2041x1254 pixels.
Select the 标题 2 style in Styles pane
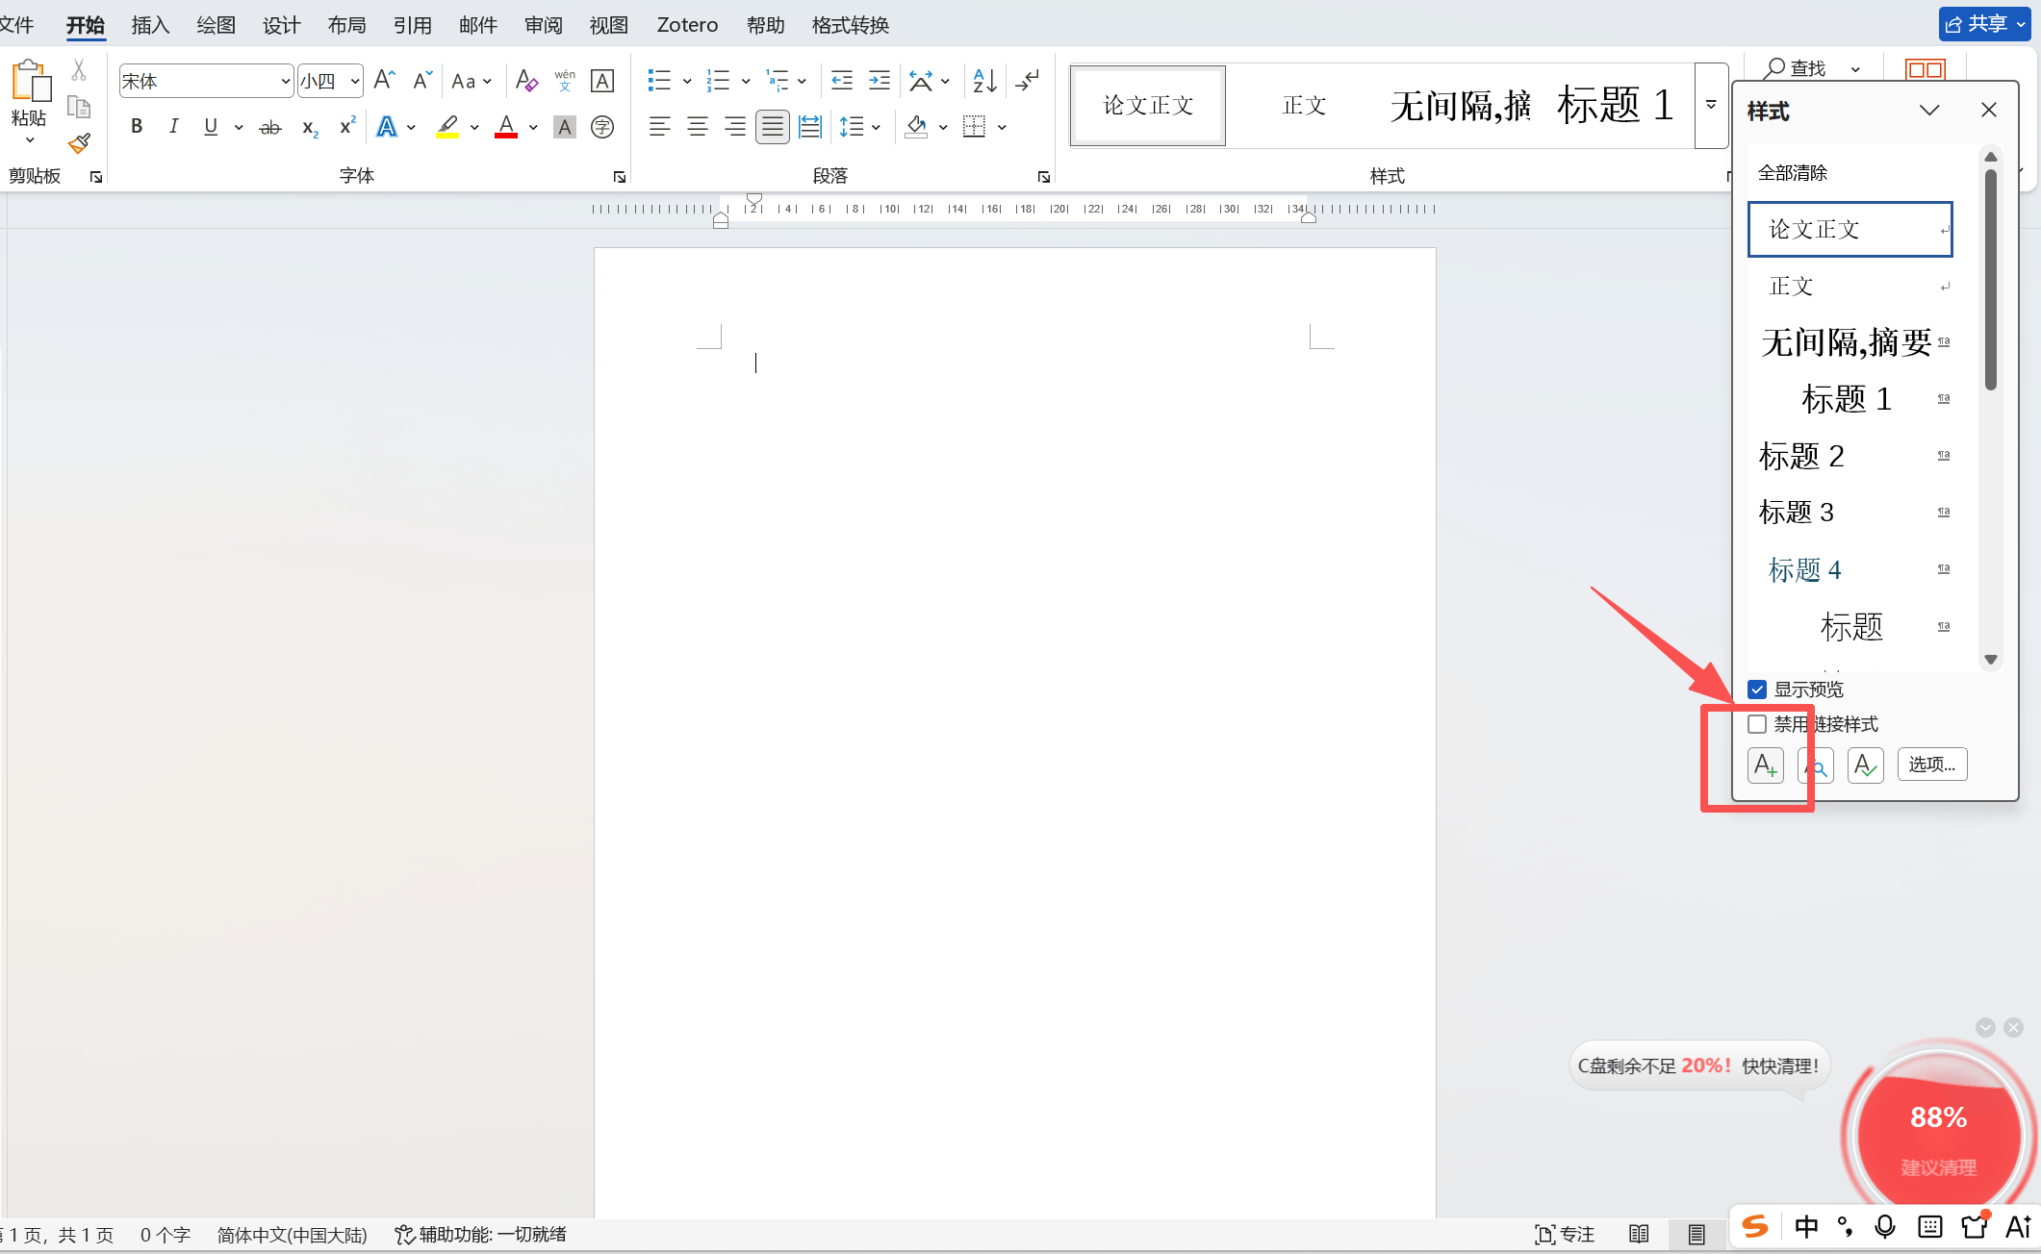pyautogui.click(x=1801, y=456)
